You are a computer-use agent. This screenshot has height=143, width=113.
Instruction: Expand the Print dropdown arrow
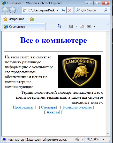(x=94, y=26)
